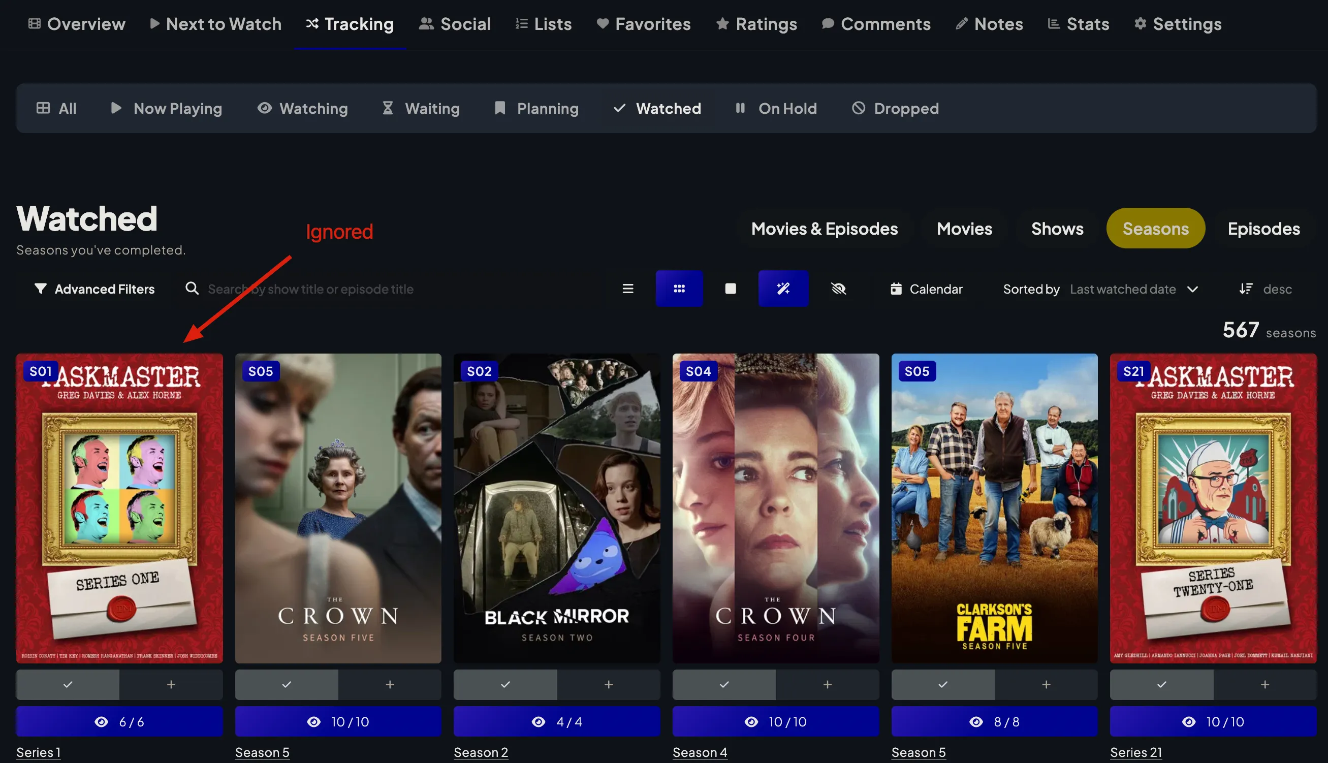The width and height of the screenshot is (1328, 763).
Task: Switch to Shows view
Action: click(x=1057, y=229)
